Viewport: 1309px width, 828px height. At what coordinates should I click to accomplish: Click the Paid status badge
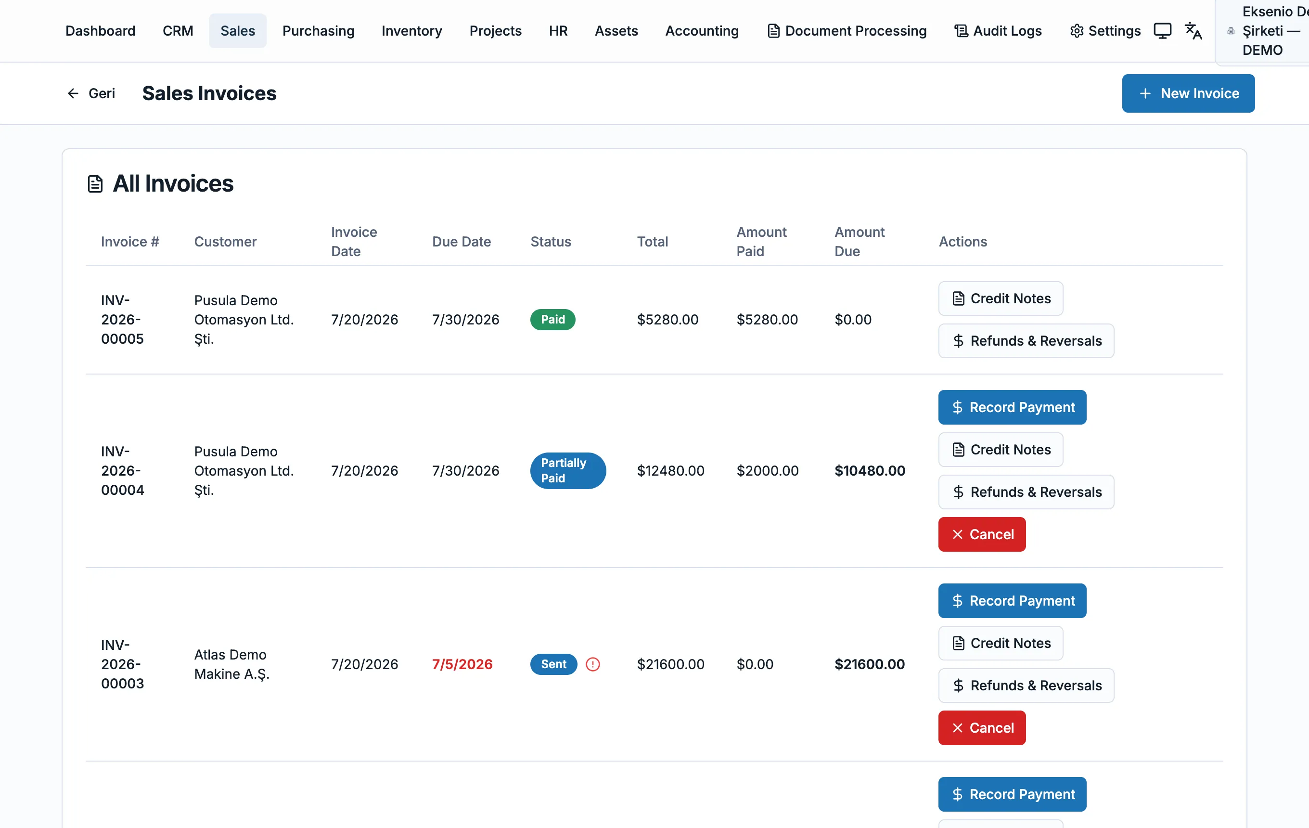coord(552,320)
